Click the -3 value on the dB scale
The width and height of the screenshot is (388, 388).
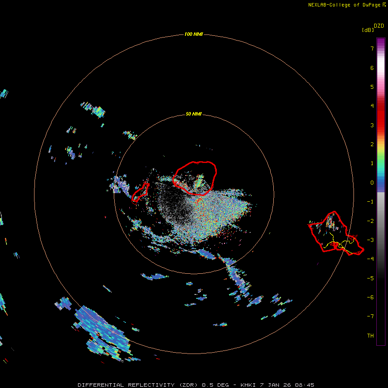coord(370,240)
